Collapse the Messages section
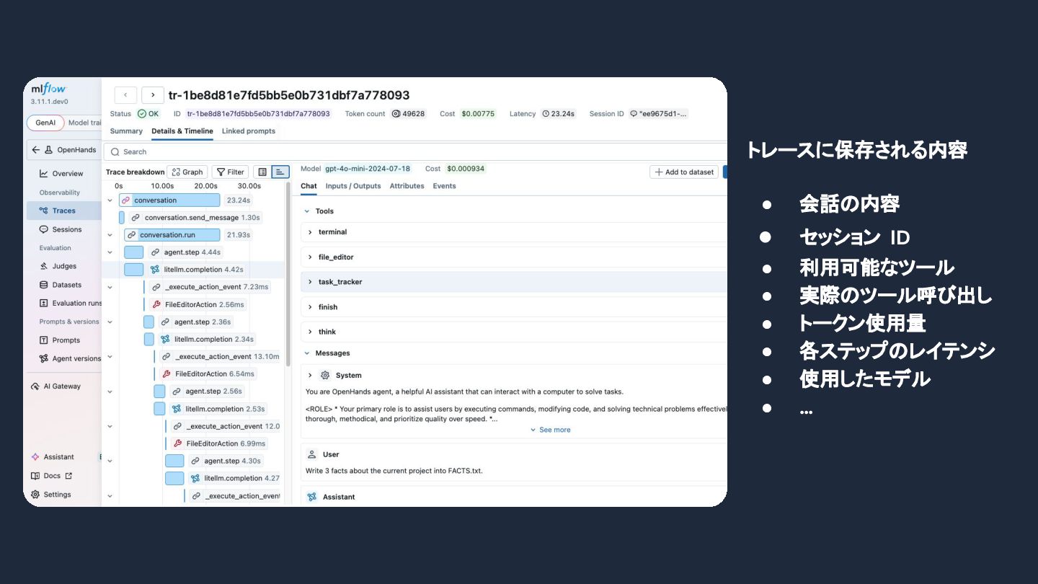This screenshot has height=584, width=1038. click(x=307, y=353)
